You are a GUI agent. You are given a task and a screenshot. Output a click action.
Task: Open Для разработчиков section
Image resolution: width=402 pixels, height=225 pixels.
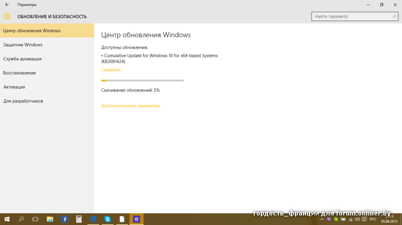click(47, 101)
